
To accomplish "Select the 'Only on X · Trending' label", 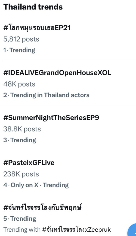I will tap(40, 185).
